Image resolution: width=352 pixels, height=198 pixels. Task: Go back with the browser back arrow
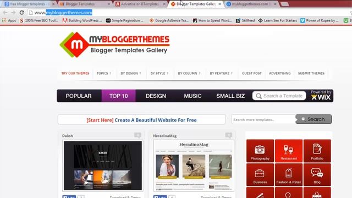pos(5,13)
